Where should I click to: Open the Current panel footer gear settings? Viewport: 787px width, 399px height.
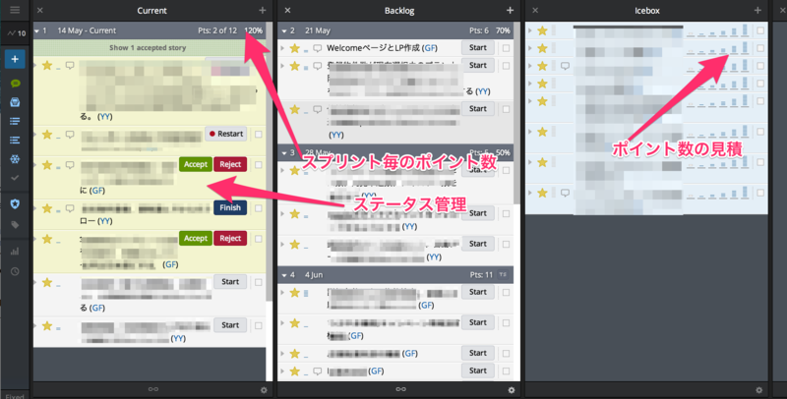[264, 390]
